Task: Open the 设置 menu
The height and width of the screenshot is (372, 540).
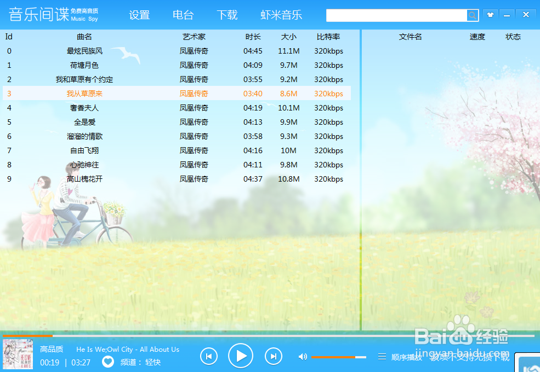Action: click(x=139, y=15)
